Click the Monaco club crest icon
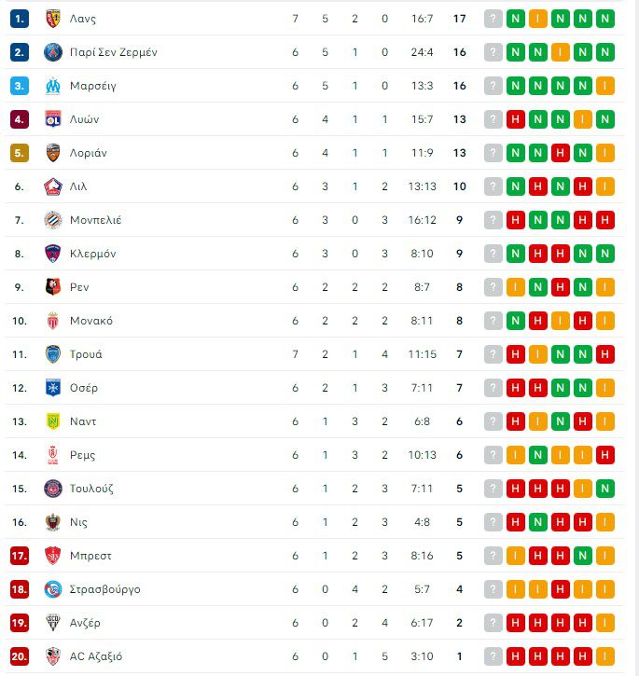 52,321
